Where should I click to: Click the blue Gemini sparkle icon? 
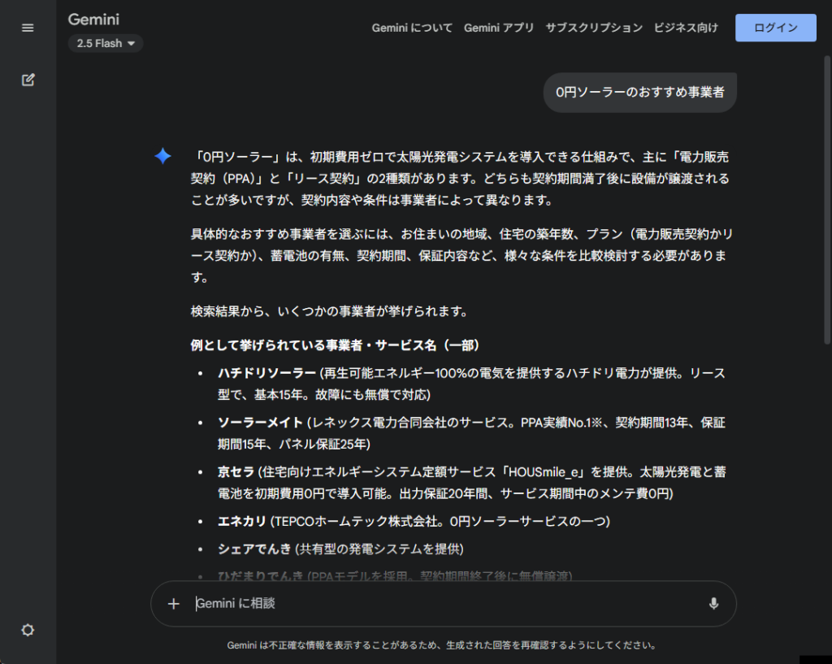(162, 156)
